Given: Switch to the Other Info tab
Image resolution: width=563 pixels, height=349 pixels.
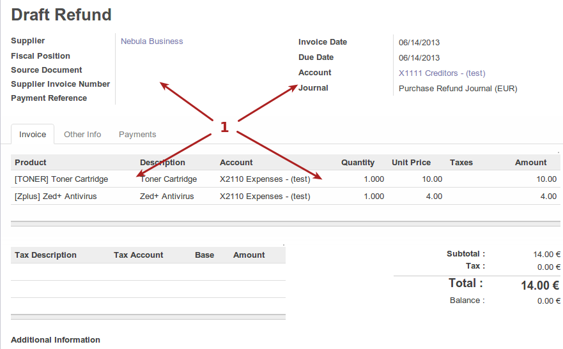Looking at the screenshot, I should [x=82, y=135].
